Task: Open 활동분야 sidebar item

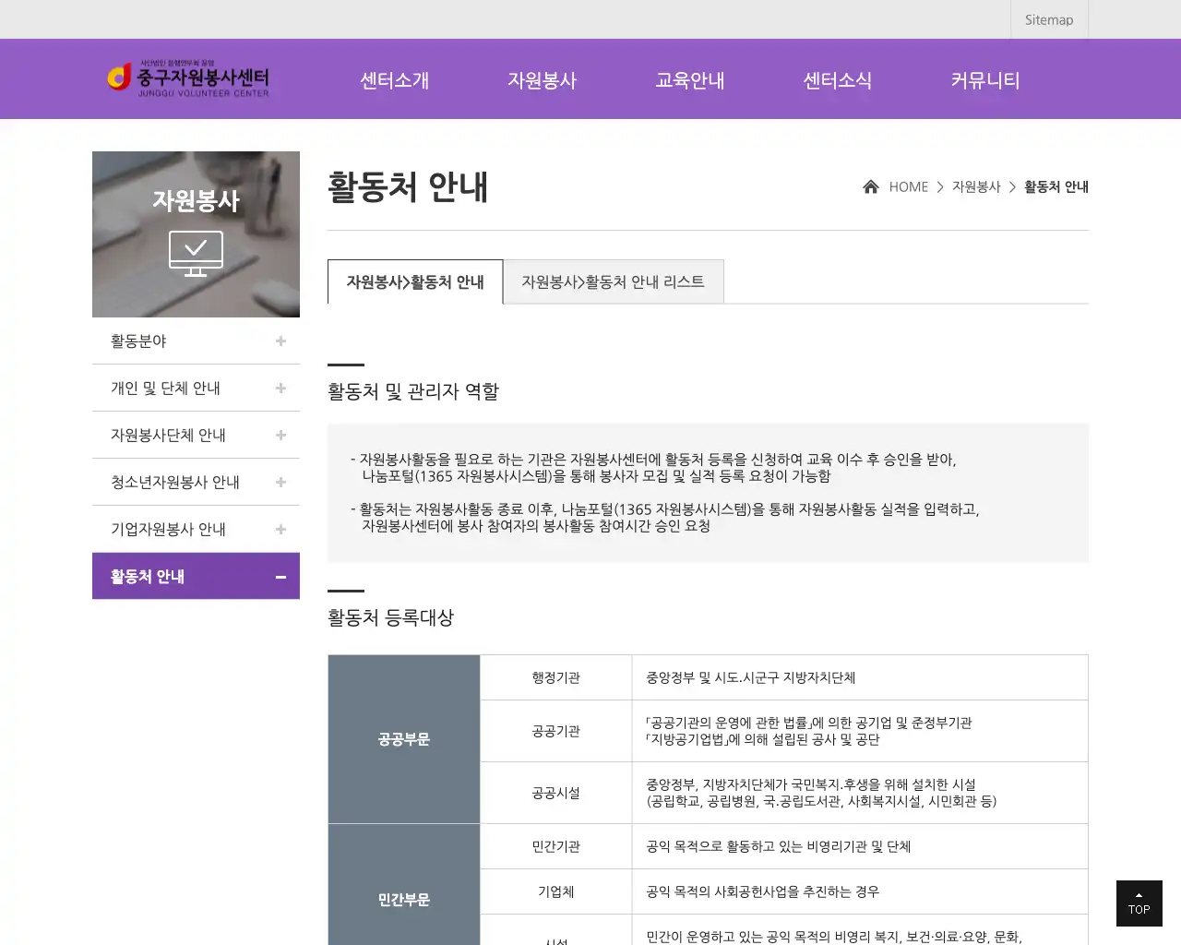Action: coord(196,341)
